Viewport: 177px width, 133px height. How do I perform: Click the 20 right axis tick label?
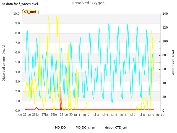tap(164, 97)
